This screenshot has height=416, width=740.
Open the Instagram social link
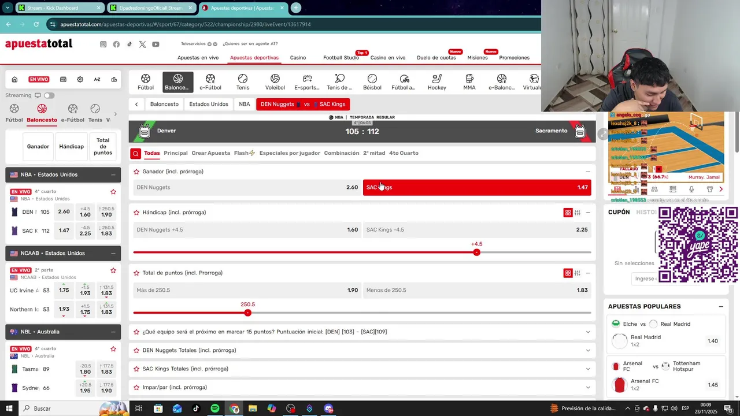point(103,44)
